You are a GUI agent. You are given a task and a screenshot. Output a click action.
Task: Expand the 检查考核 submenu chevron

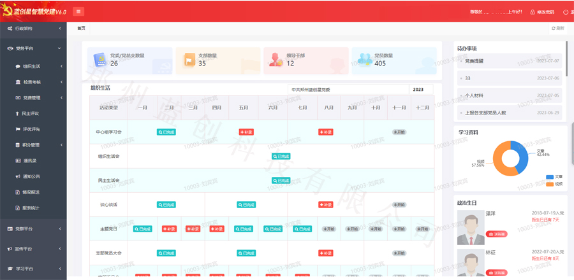click(61, 82)
